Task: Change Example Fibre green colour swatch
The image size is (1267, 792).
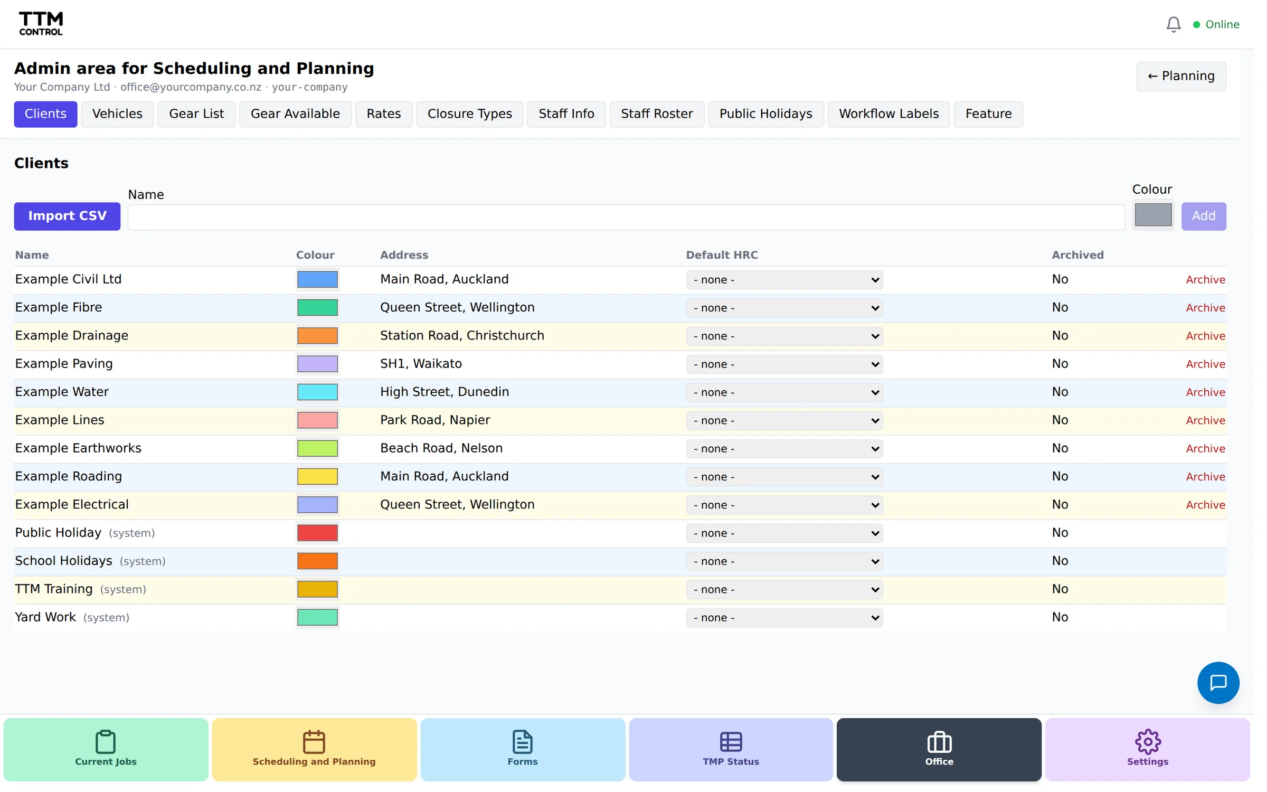Action: tap(317, 307)
